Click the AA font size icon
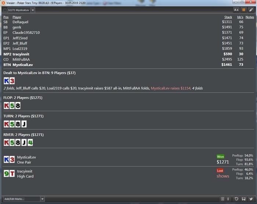The height and width of the screenshot is (204, 257). pos(236,10)
